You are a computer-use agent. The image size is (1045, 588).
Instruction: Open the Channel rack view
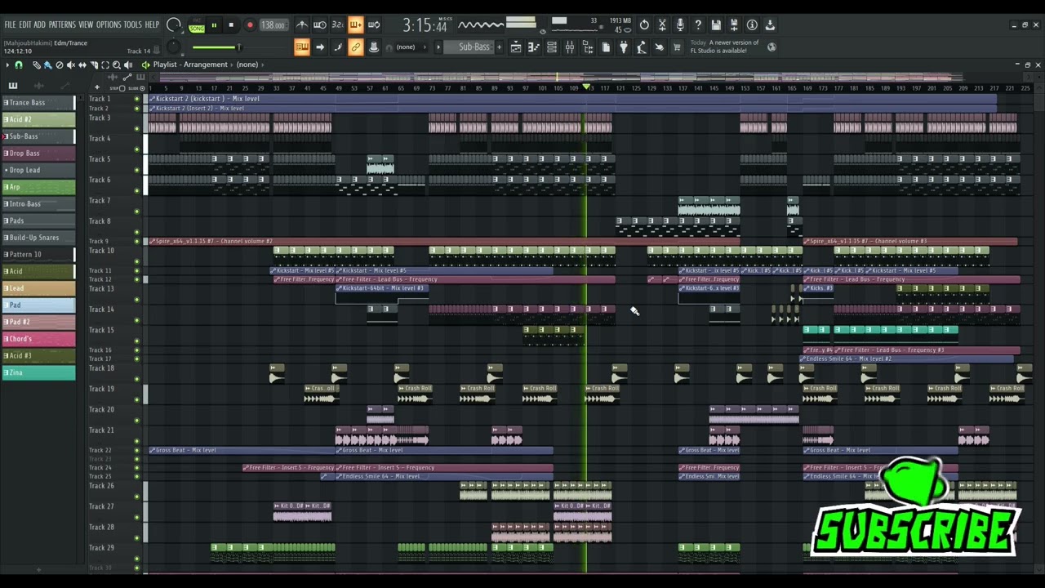[x=552, y=47]
